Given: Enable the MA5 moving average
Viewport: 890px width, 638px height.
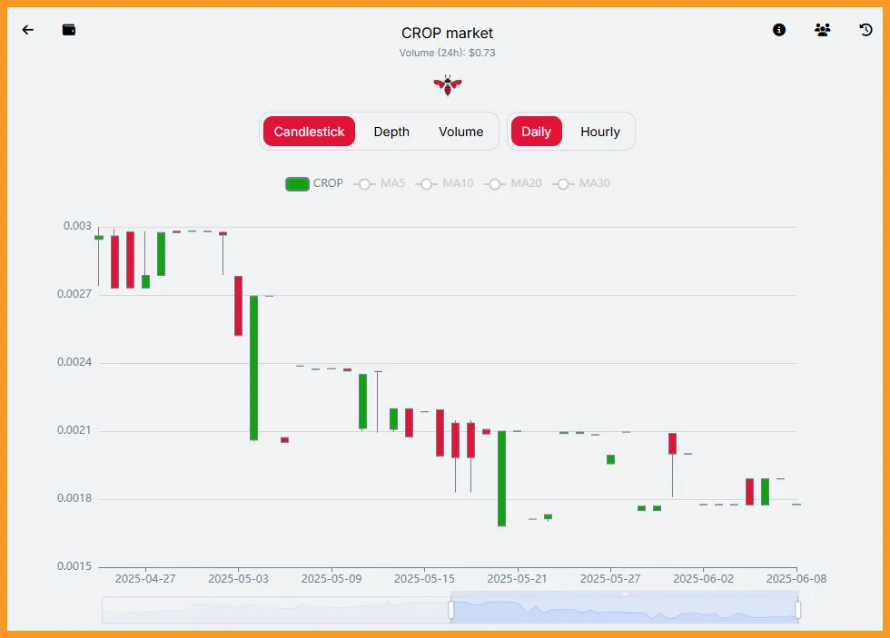Looking at the screenshot, I should (380, 183).
